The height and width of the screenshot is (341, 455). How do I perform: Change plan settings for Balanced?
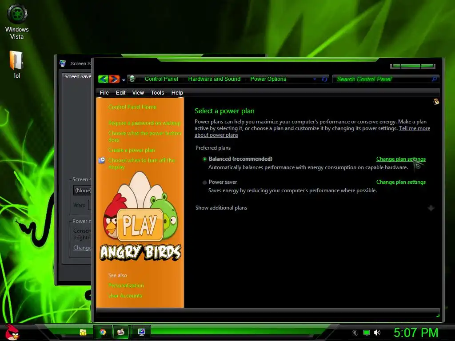(401, 159)
